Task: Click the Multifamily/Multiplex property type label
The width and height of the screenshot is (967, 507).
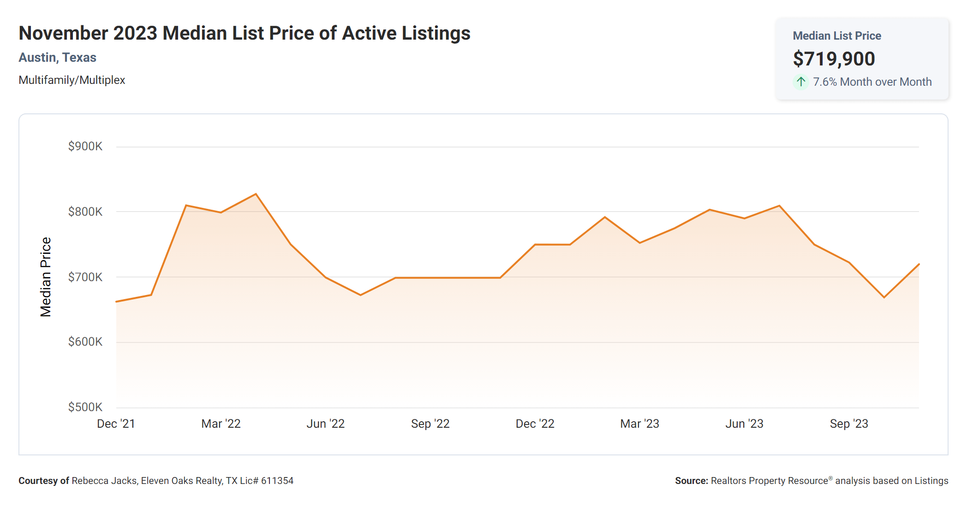Action: pos(72,80)
